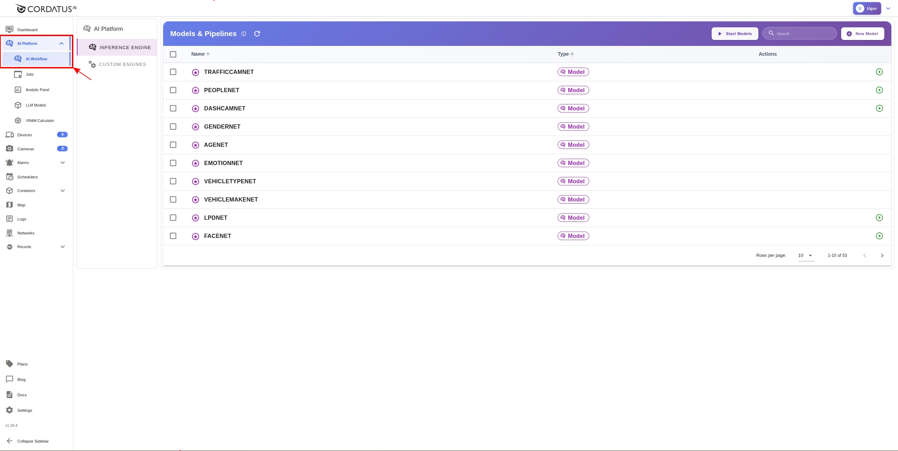The width and height of the screenshot is (898, 451).
Task: Tick the checkbox for LPDNET
Action: click(x=173, y=218)
